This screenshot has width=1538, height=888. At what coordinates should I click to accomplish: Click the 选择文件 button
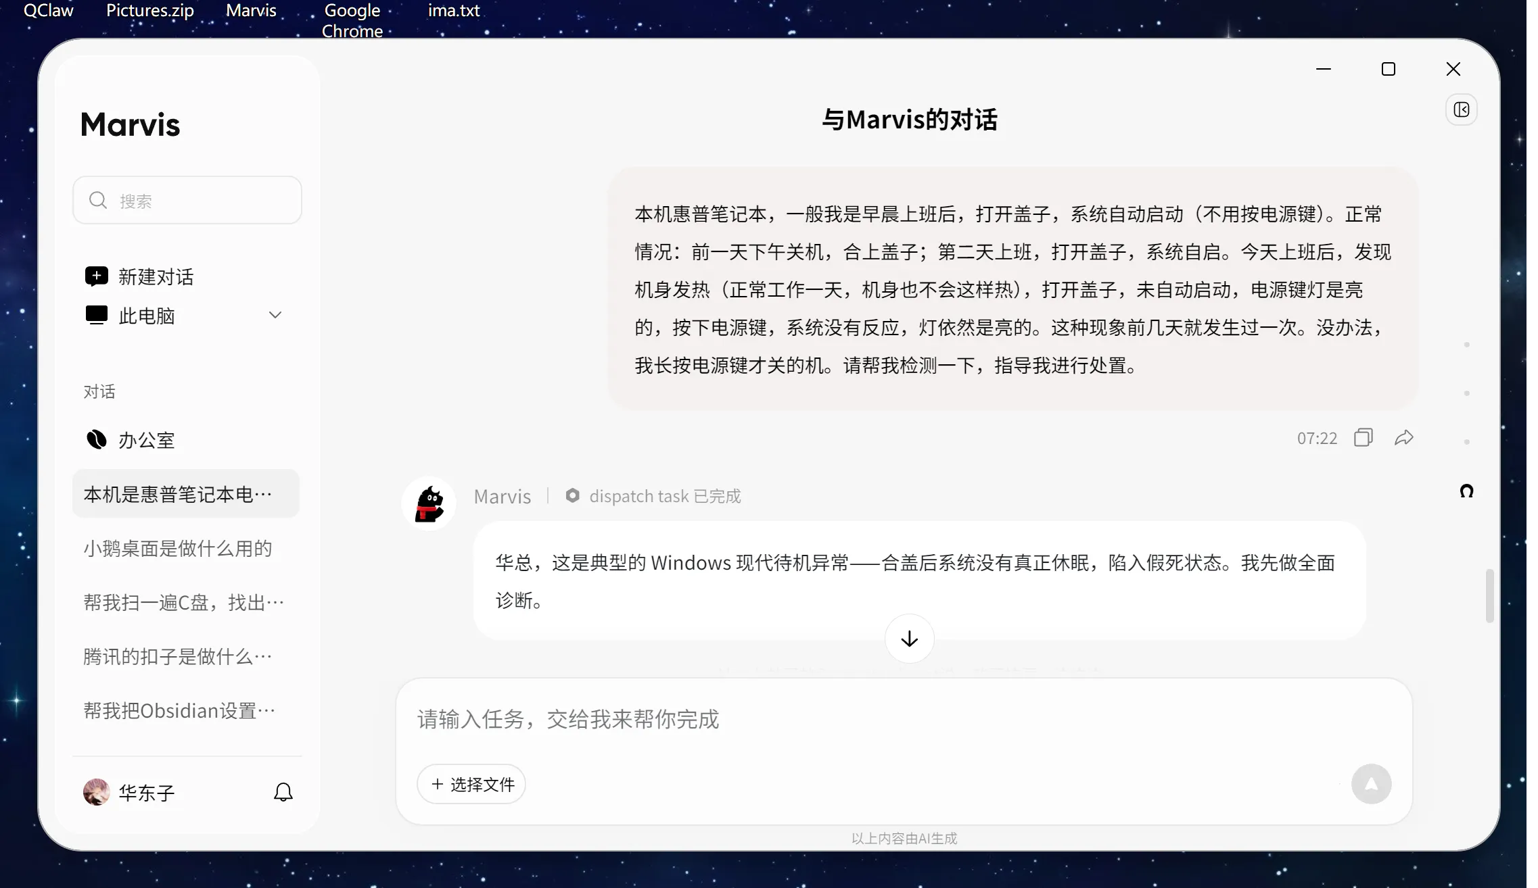click(x=471, y=784)
